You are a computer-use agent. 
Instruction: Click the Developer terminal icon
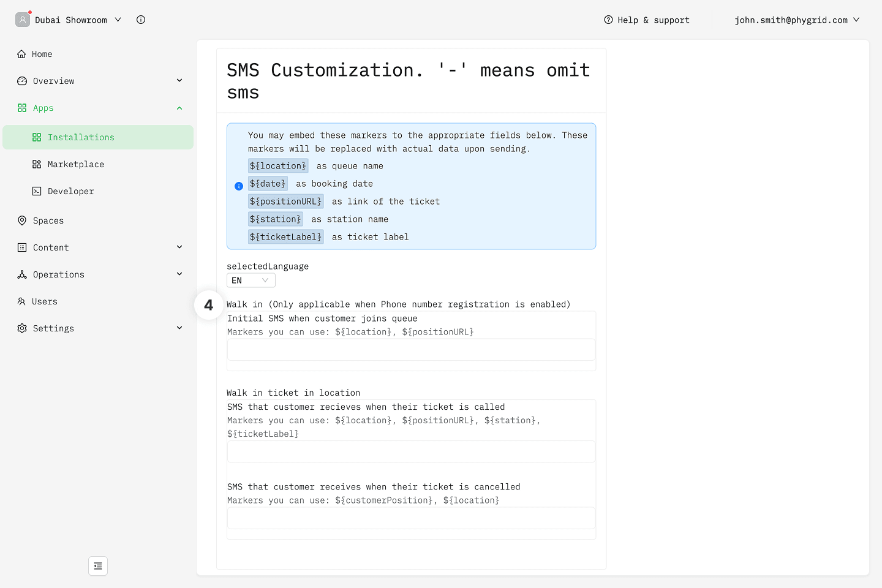(x=37, y=191)
